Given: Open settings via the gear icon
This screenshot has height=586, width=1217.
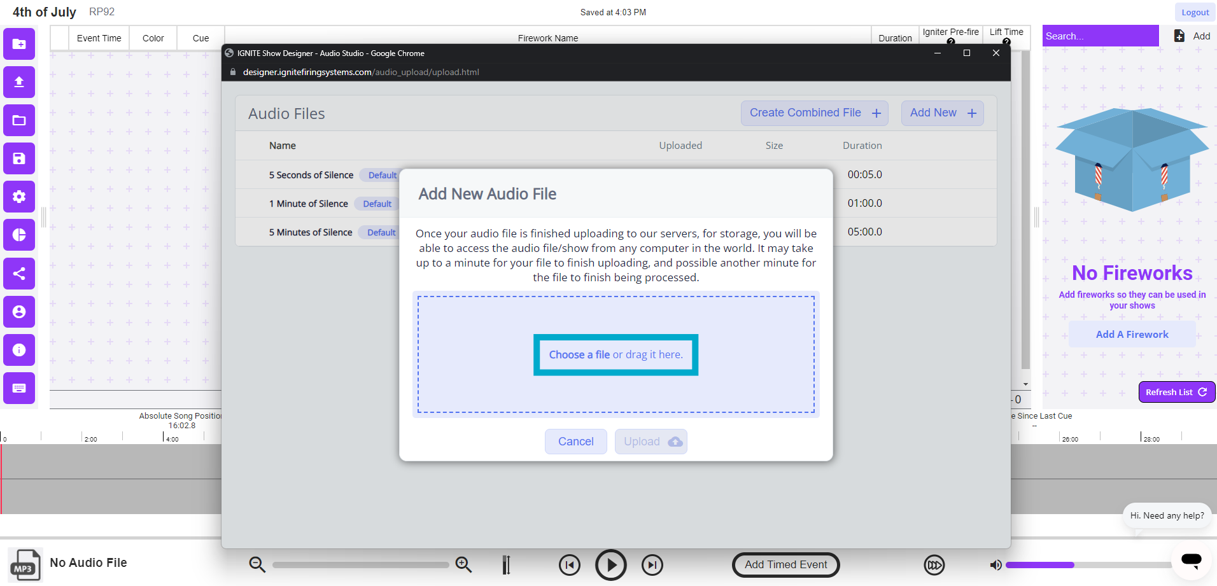Looking at the screenshot, I should click(x=18, y=197).
